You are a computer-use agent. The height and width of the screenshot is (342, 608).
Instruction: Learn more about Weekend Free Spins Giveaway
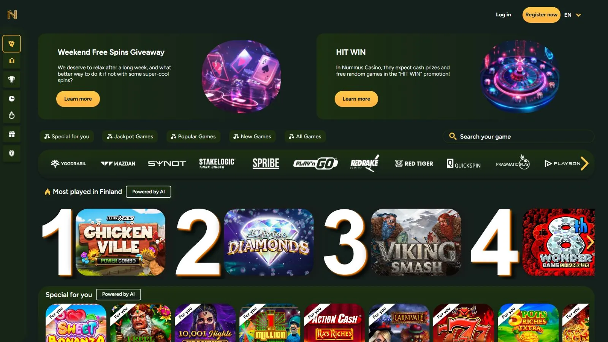78,99
